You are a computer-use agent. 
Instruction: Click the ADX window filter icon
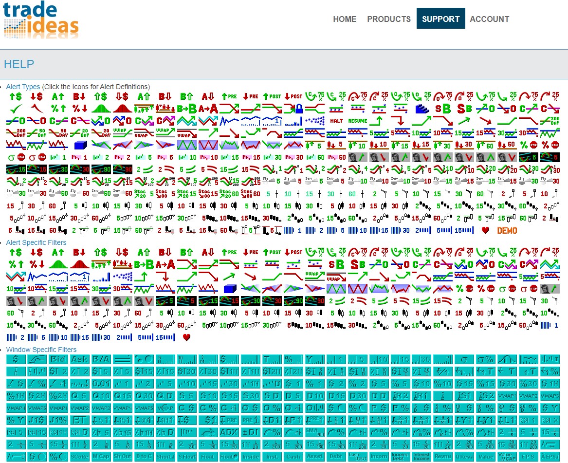229,432
